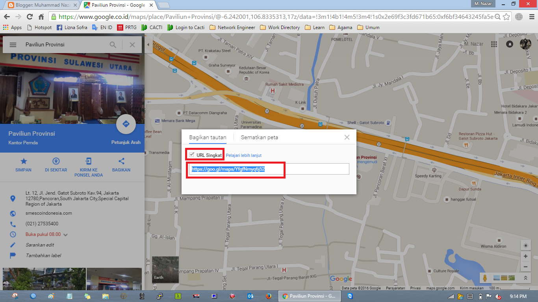Image resolution: width=538 pixels, height=302 pixels.
Task: Explore nearby places via DI SEKITAR icon
Action: pos(56,161)
